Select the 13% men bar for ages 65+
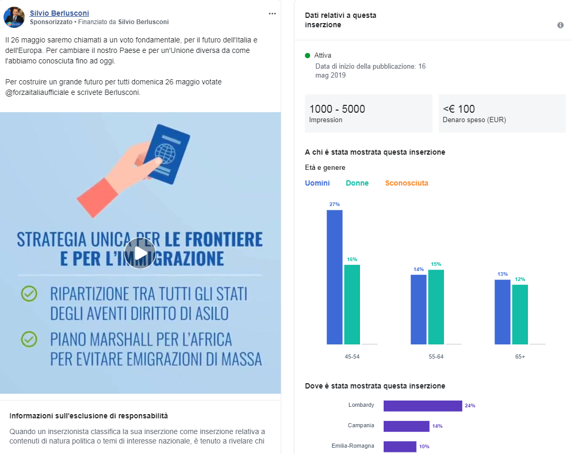Screen dimensions: 571x454 point(502,312)
